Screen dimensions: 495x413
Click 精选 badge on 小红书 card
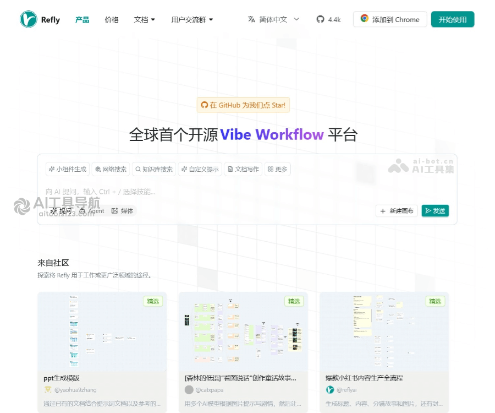tap(435, 301)
